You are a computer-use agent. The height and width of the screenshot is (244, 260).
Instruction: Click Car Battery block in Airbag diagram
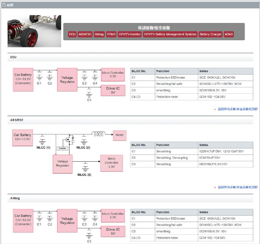point(23,221)
